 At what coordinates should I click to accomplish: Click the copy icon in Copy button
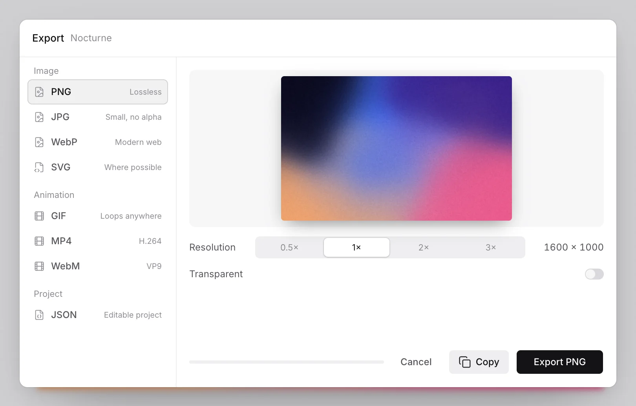coord(465,362)
